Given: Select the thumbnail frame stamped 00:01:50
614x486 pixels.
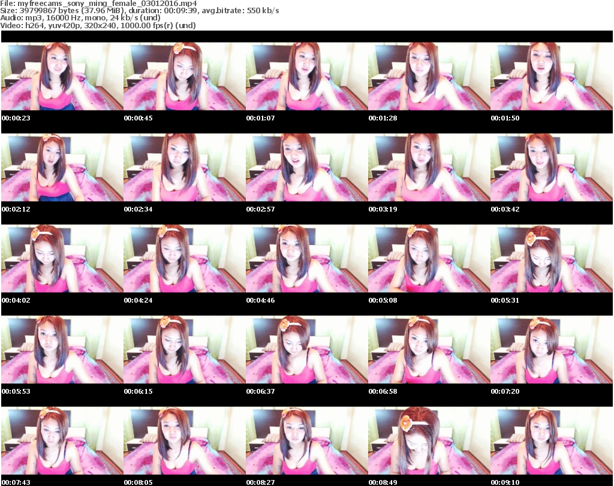Looking at the screenshot, I should (552, 76).
